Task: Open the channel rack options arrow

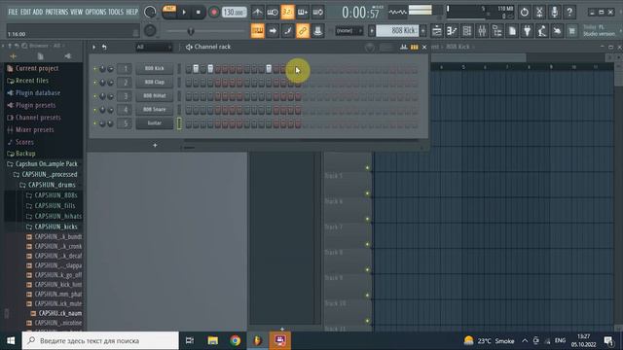Action: tap(94, 47)
